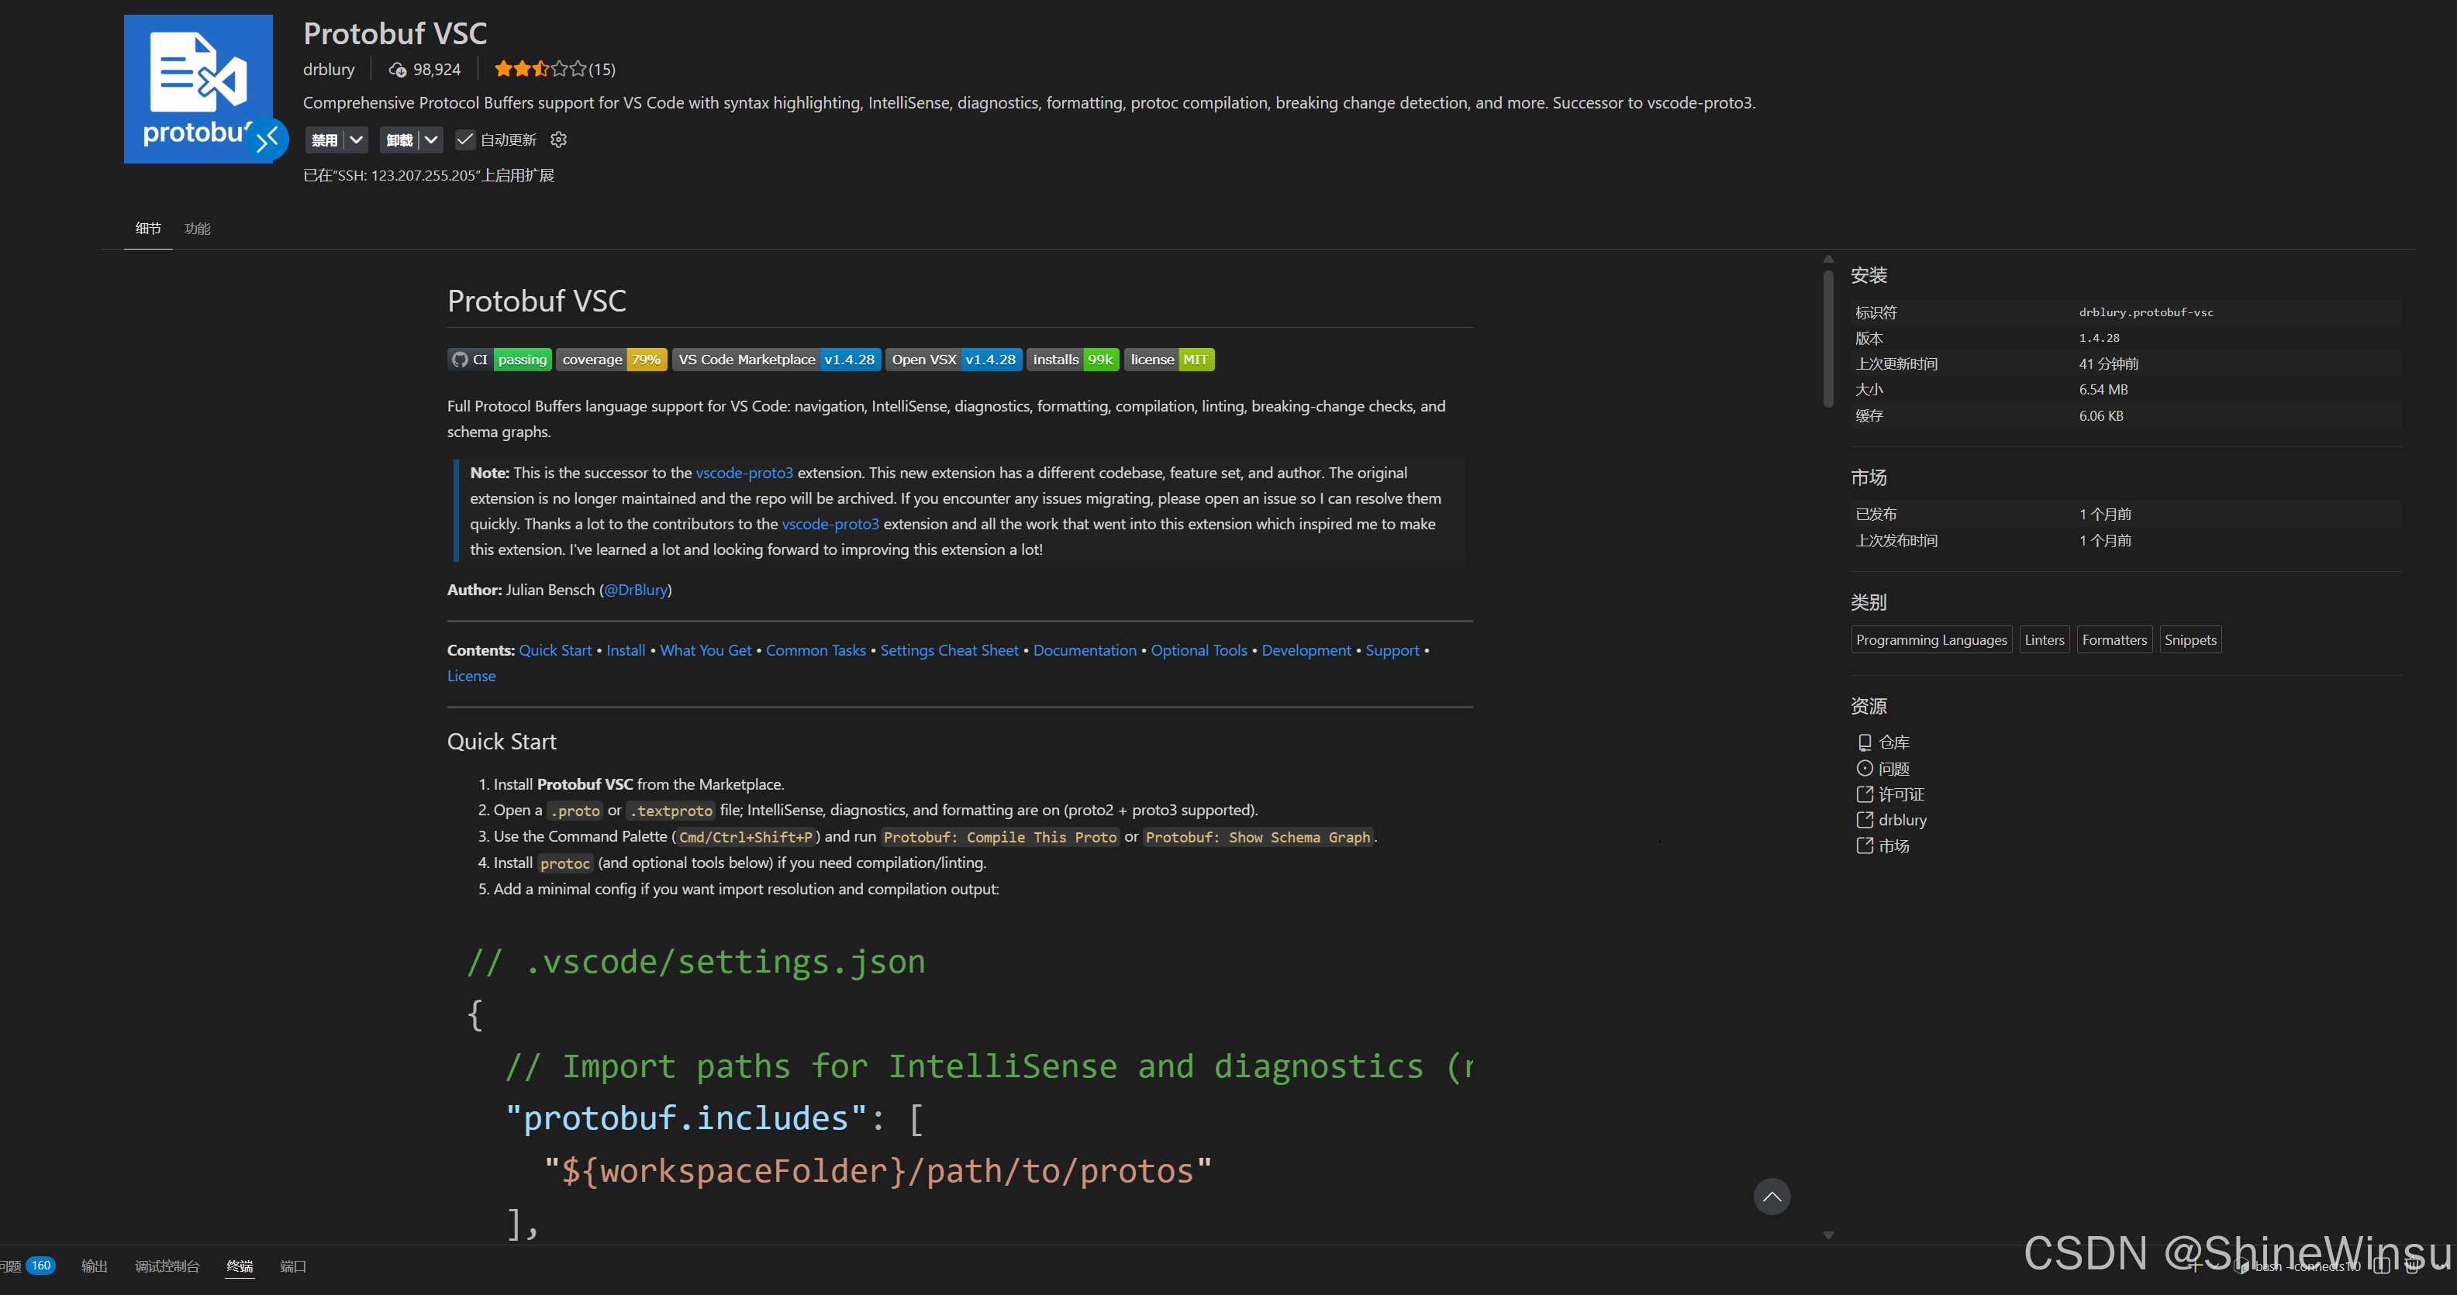The width and height of the screenshot is (2457, 1295).
Task: Open the Quick Start contents link
Action: (555, 650)
